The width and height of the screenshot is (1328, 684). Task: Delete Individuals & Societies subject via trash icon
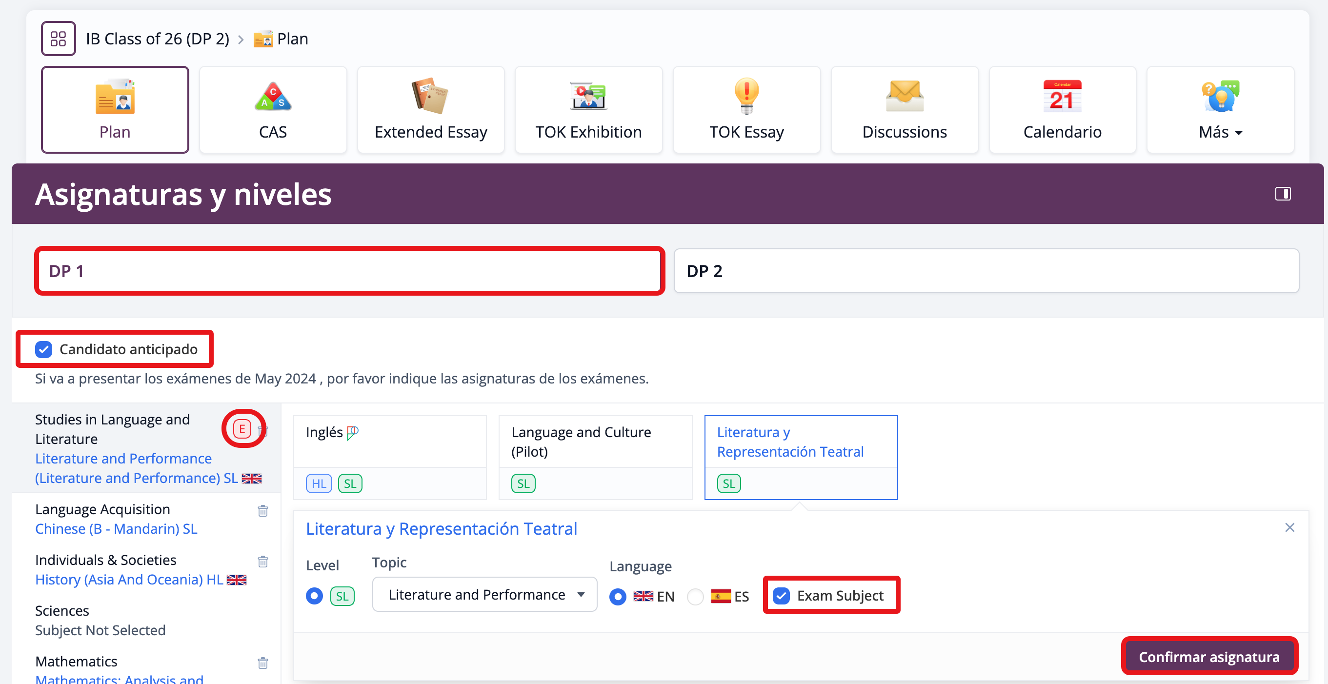click(263, 562)
